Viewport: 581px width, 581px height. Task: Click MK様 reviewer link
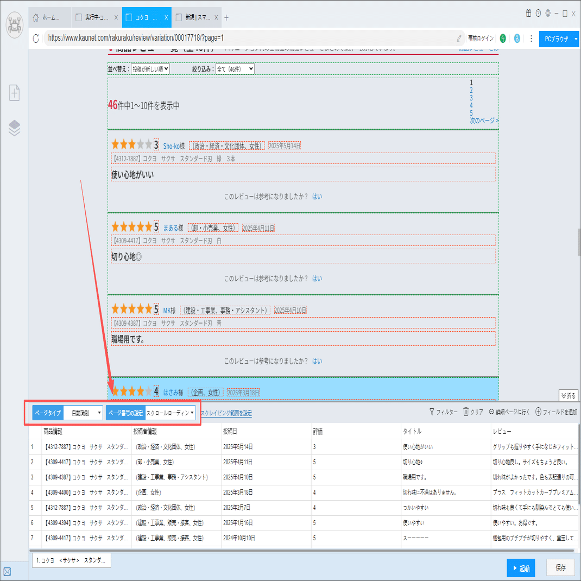point(169,311)
